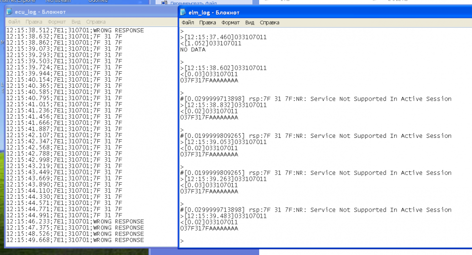This screenshot has height=255, width=472.
Task: Open Справка menu in elm_log window
Action: pos(270,23)
